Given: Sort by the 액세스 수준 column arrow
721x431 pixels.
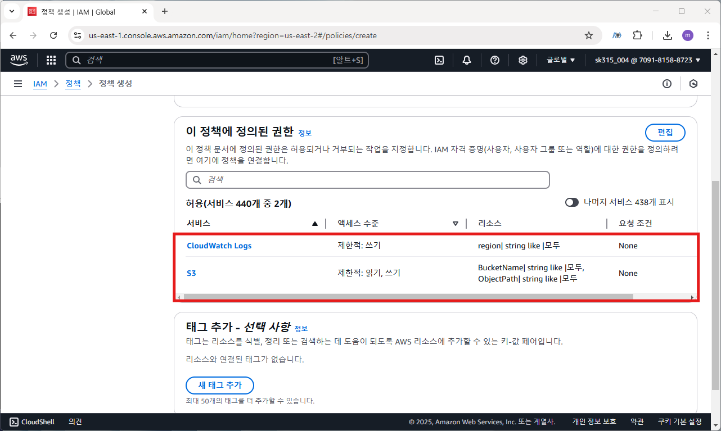Looking at the screenshot, I should [456, 224].
